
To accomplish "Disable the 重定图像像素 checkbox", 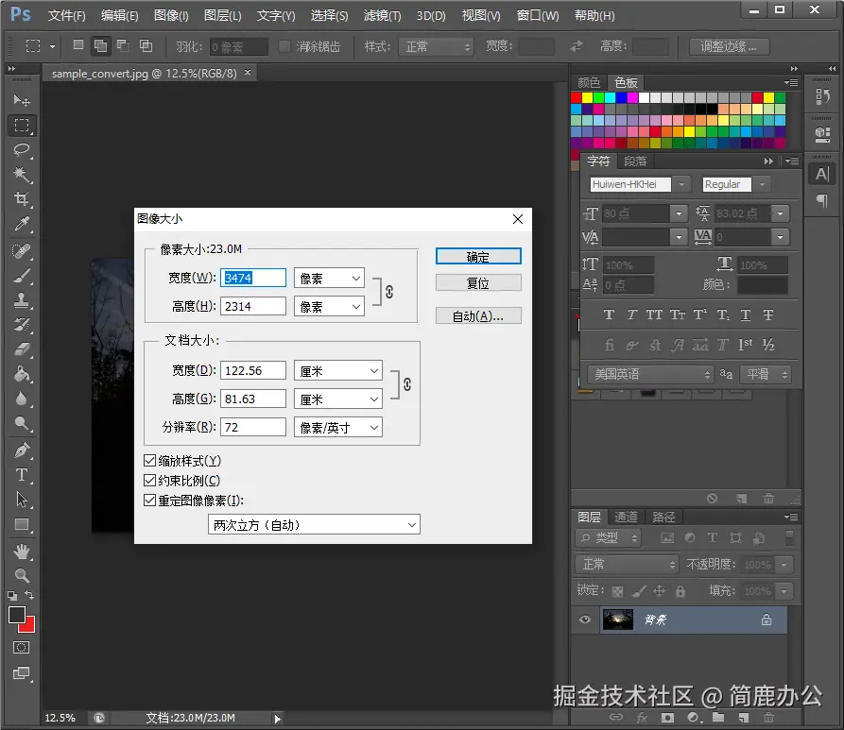I will [149, 501].
